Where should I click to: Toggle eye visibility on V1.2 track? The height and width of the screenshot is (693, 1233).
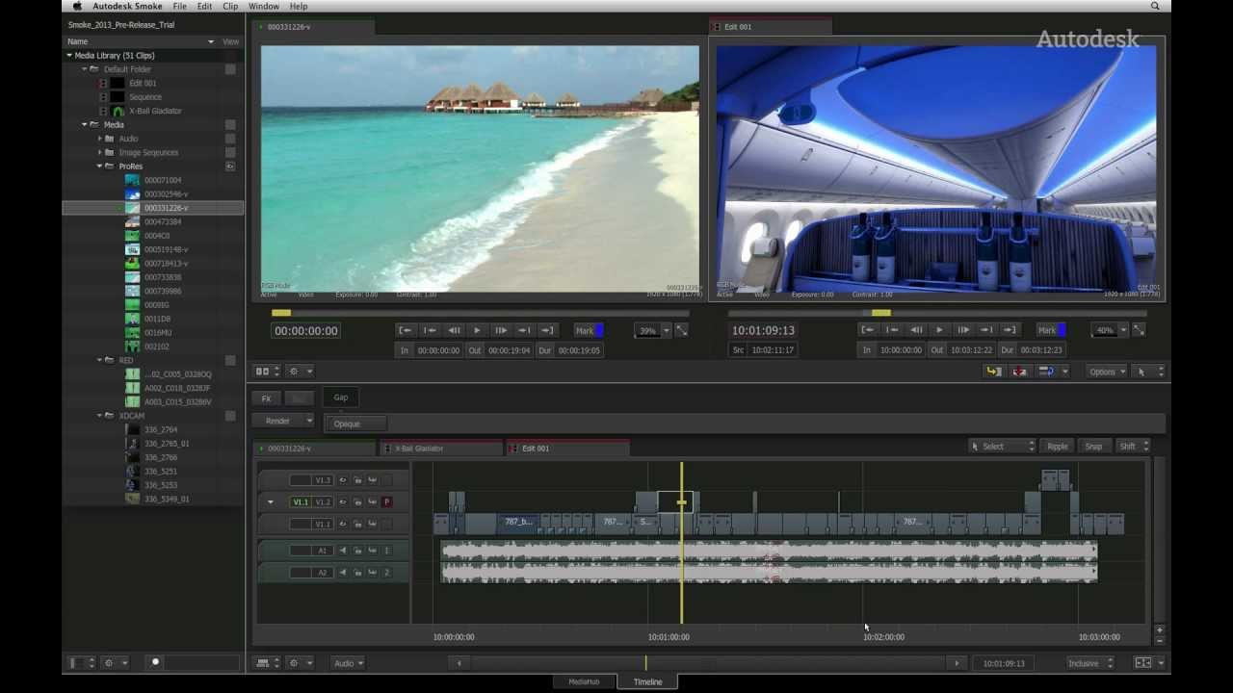click(x=342, y=502)
